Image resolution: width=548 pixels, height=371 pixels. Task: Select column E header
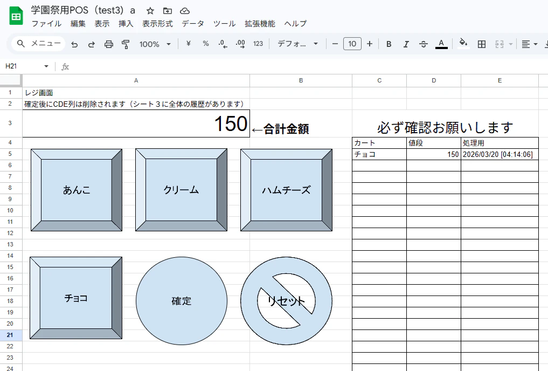point(500,80)
